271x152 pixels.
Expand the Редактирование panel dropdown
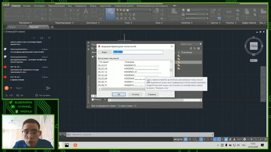pos(64,23)
